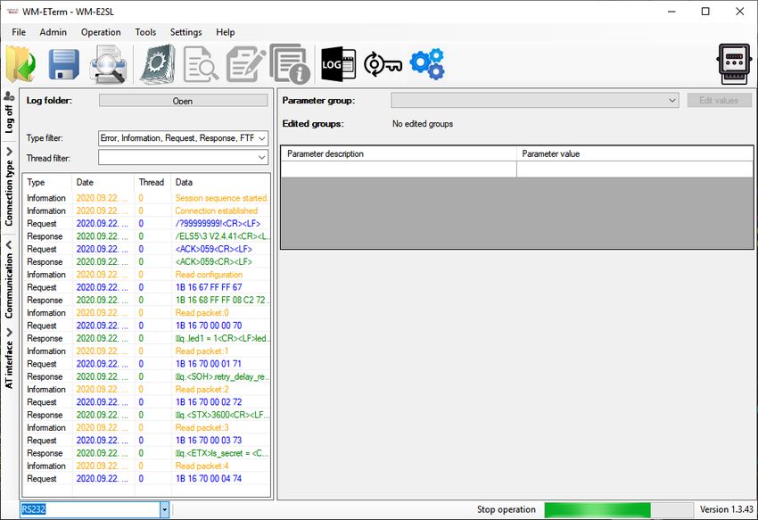
Task: Select the 'Read packet:2' log row
Action: pyautogui.click(x=146, y=390)
